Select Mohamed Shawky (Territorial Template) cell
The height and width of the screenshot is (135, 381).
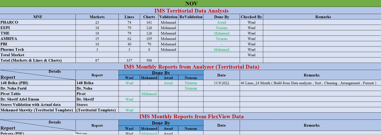click(38, 110)
